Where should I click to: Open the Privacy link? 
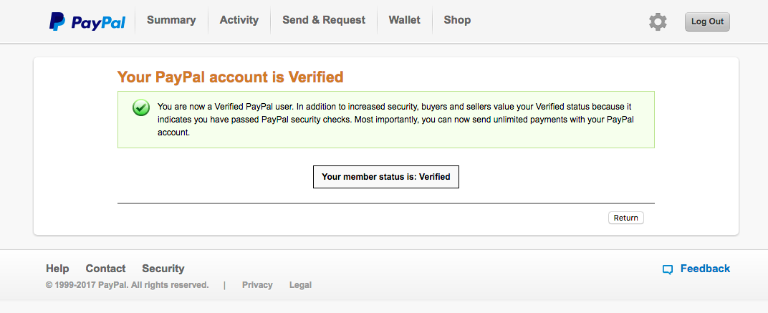click(x=257, y=285)
